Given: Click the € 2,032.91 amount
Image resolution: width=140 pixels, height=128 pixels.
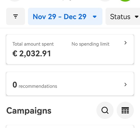Looking at the screenshot, I should click(x=32, y=54).
